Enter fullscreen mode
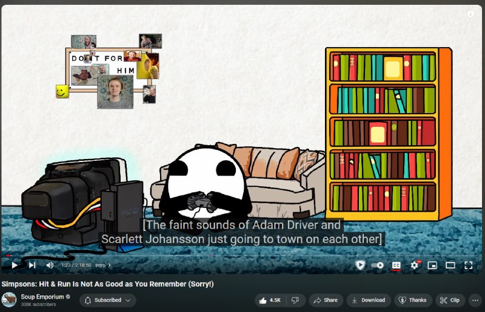 point(468,265)
